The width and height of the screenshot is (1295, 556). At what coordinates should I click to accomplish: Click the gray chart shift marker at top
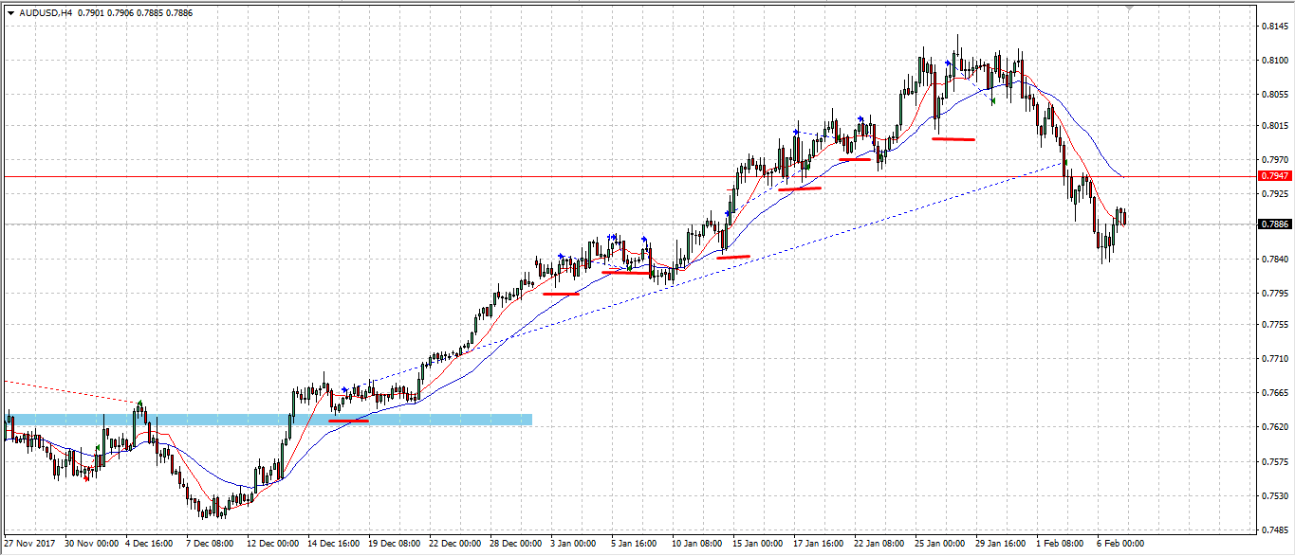1129,8
